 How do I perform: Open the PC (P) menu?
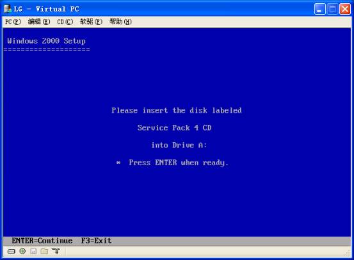(13, 22)
